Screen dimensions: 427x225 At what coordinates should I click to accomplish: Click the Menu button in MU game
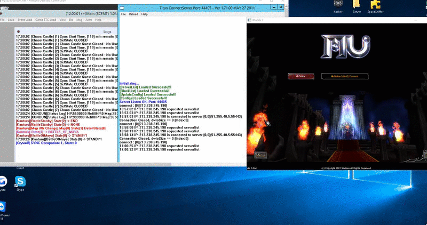[x=260, y=155]
